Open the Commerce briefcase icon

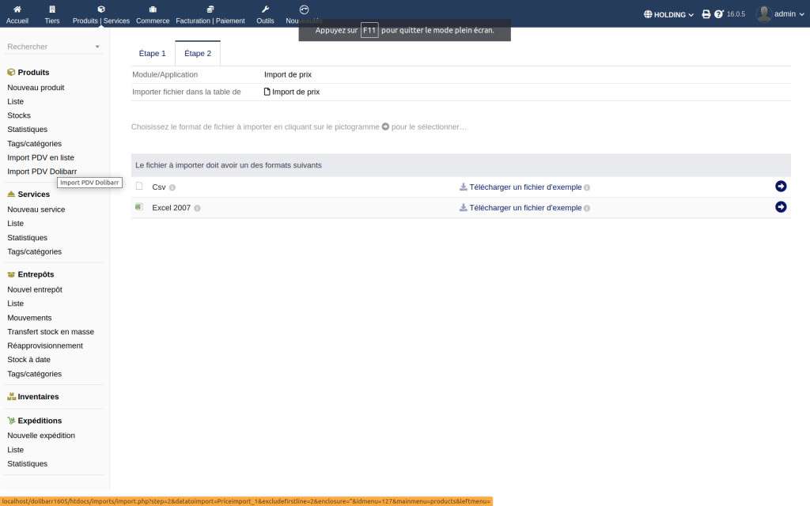(153, 9)
